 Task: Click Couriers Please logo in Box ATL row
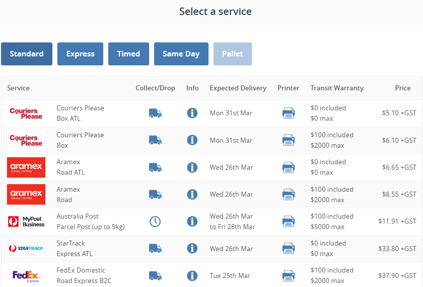coord(26,113)
